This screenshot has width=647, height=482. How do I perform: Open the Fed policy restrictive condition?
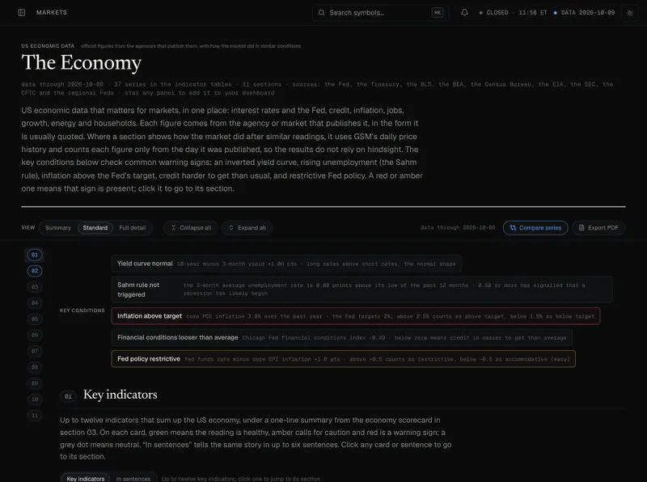(343, 359)
